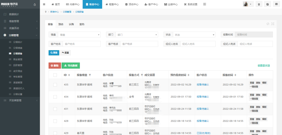This screenshot has width=282, height=135.
Task: Check the checkbox for row ID 435
Action: pyautogui.click(x=55, y=85)
